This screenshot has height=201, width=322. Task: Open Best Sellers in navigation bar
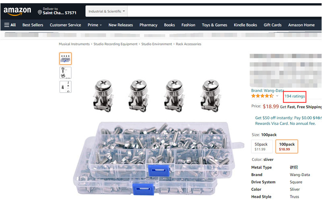click(x=33, y=25)
